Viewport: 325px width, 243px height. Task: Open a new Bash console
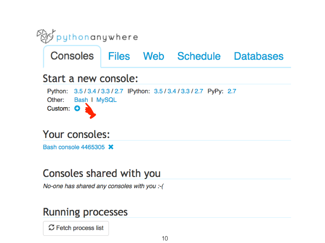pyautogui.click(x=81, y=100)
